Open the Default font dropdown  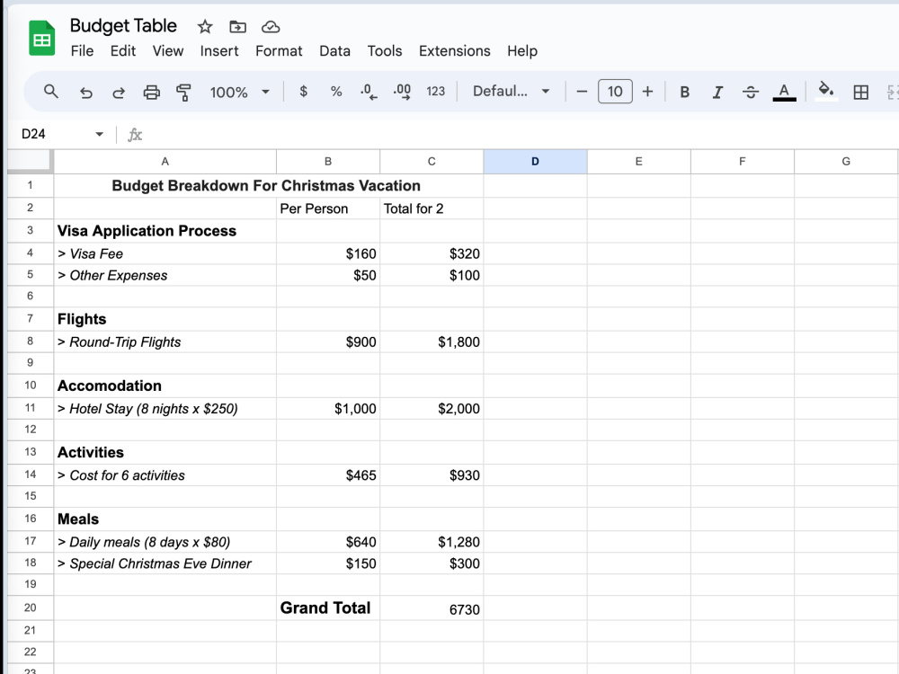(511, 91)
